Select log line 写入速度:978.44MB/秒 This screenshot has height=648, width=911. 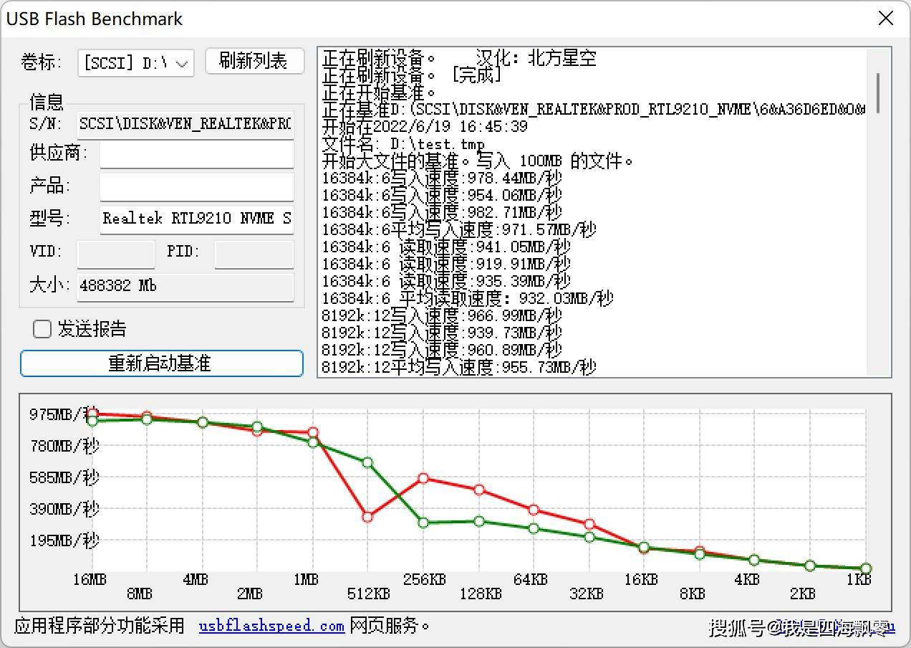tap(442, 178)
